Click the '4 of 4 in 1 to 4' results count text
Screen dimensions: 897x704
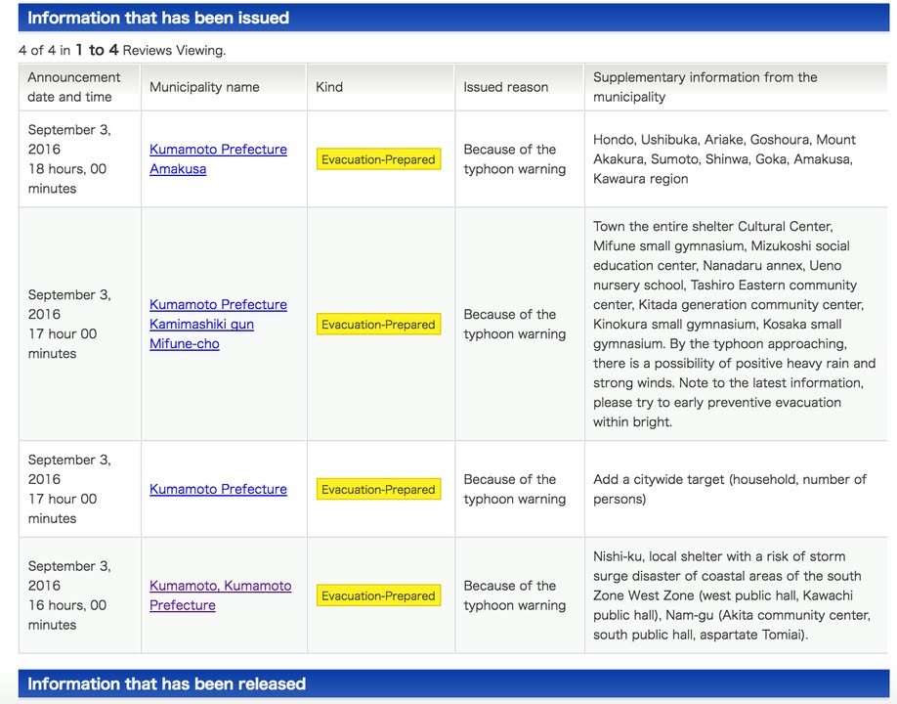tap(122, 50)
